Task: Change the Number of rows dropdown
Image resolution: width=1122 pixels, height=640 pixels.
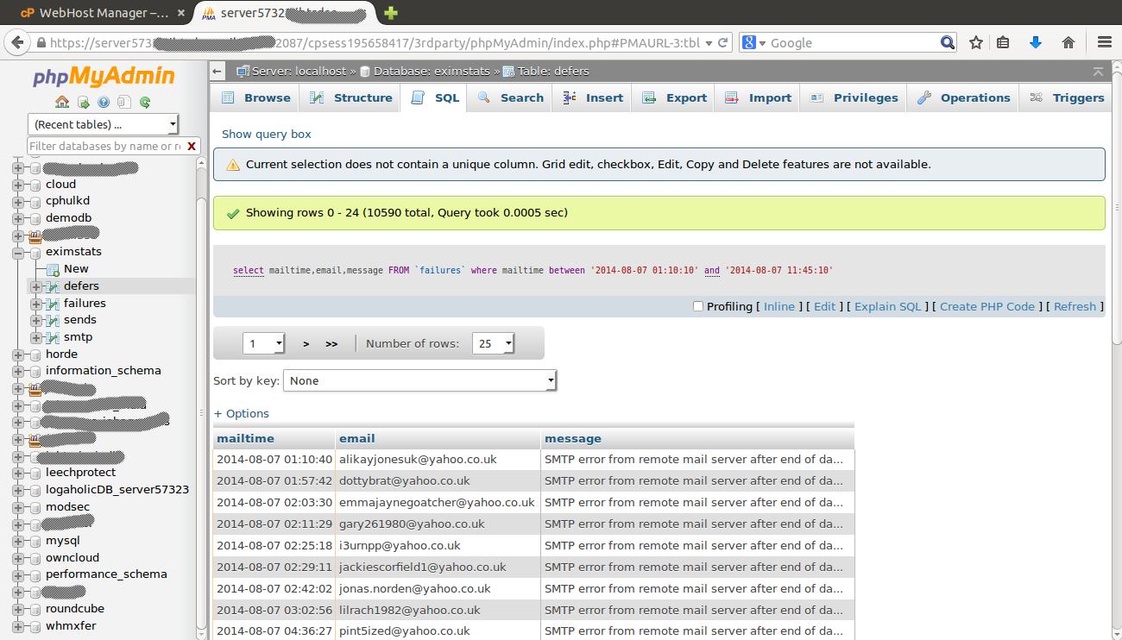Action: (x=494, y=343)
